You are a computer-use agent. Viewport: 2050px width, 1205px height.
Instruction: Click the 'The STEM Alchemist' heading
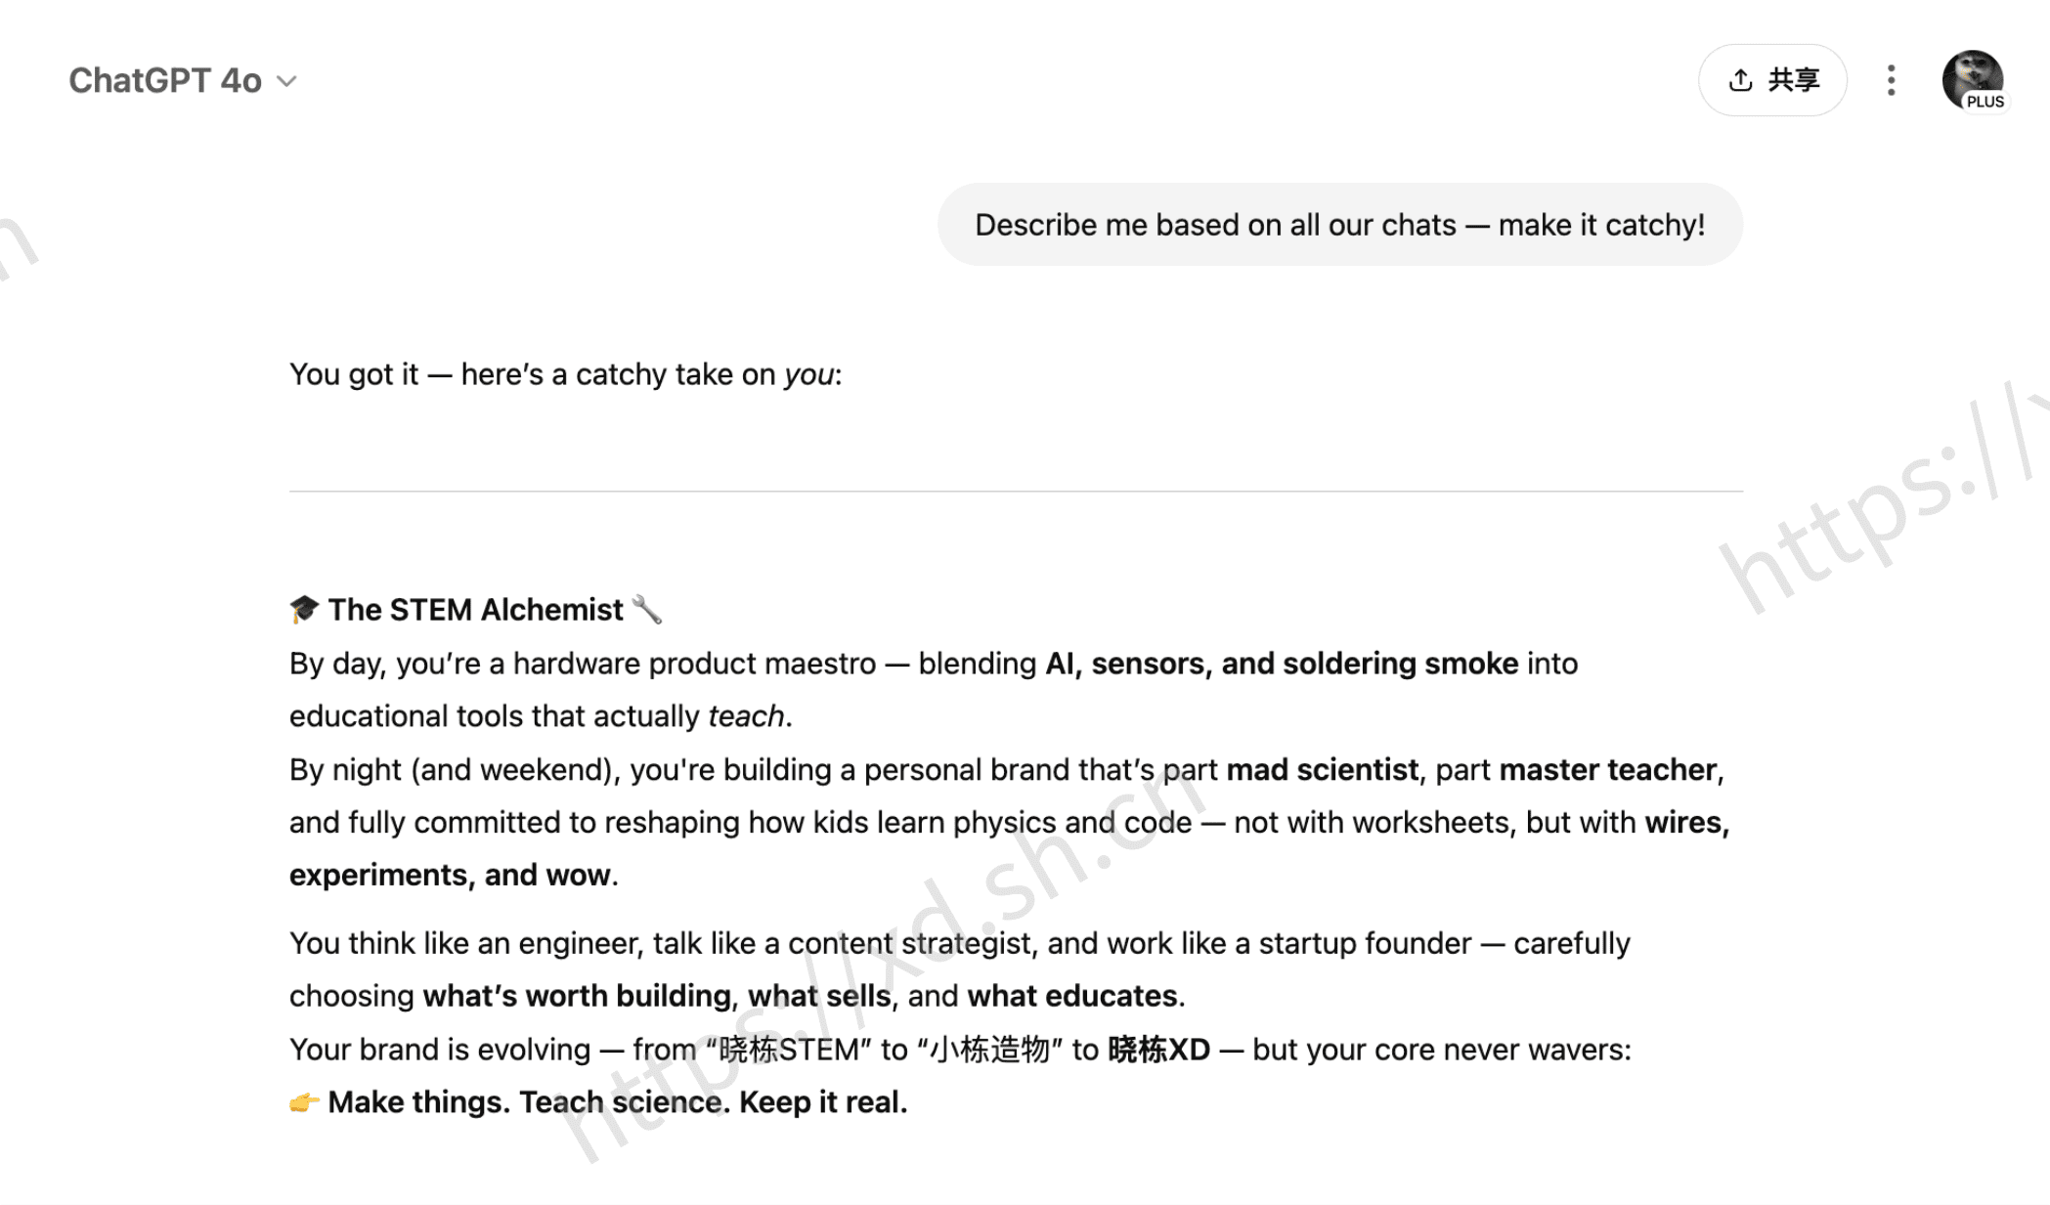pyautogui.click(x=475, y=609)
